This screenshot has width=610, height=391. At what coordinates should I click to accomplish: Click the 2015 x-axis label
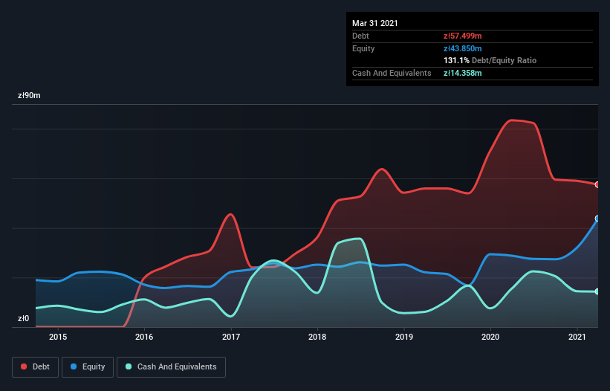(58, 337)
